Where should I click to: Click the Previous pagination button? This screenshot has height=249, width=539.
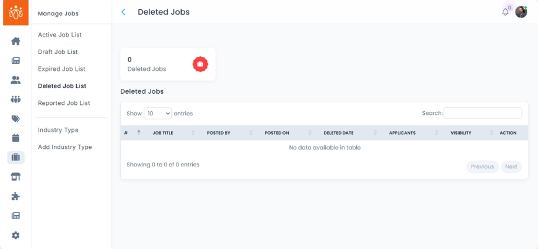[482, 166]
